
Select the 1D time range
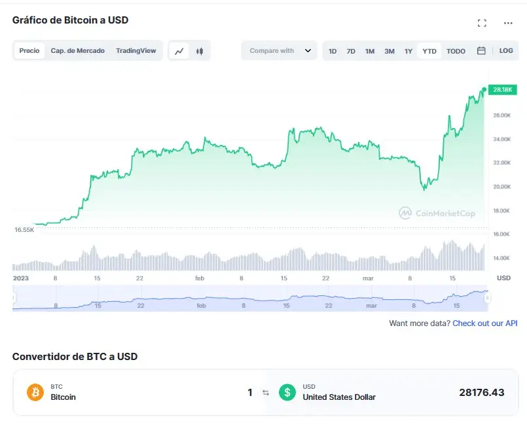point(333,51)
